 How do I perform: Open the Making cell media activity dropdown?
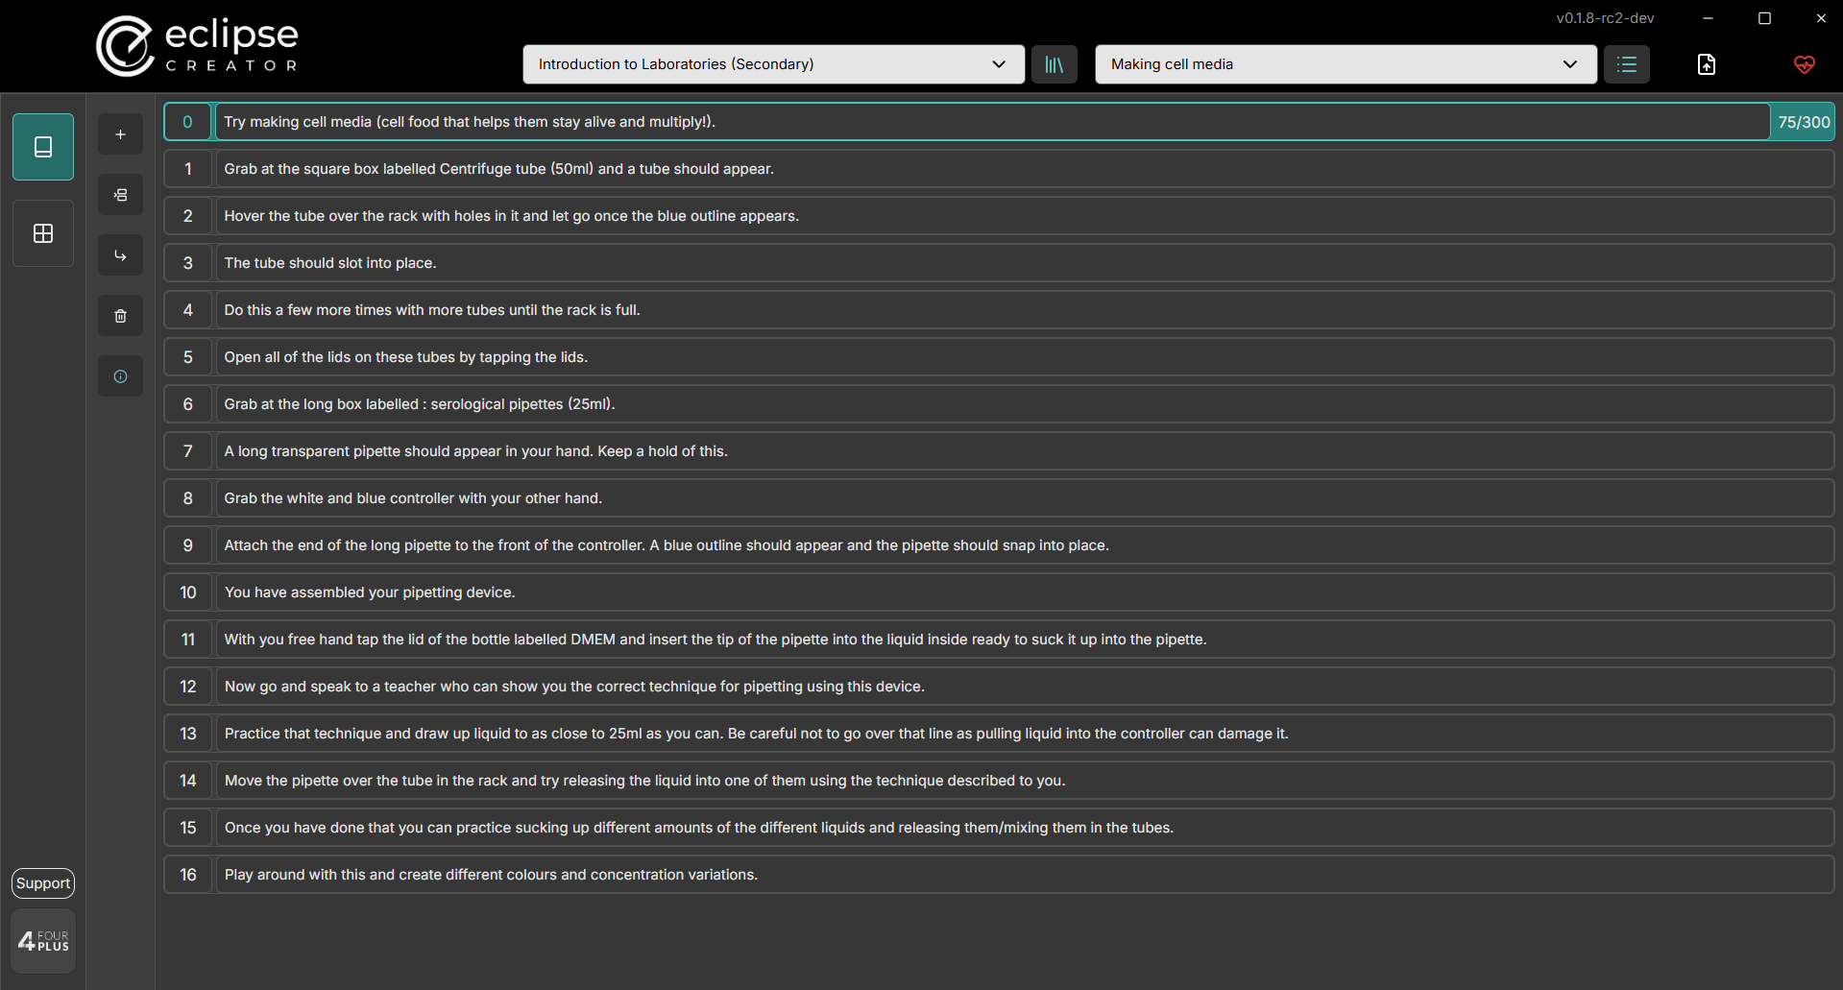click(x=1344, y=64)
